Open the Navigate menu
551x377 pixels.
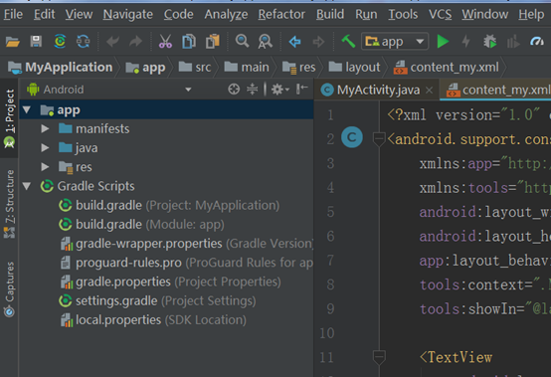coord(128,14)
